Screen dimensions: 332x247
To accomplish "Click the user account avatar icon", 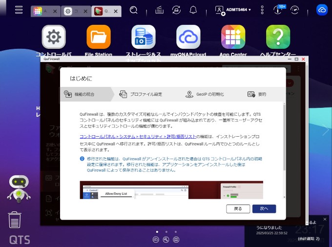I will [x=220, y=10].
